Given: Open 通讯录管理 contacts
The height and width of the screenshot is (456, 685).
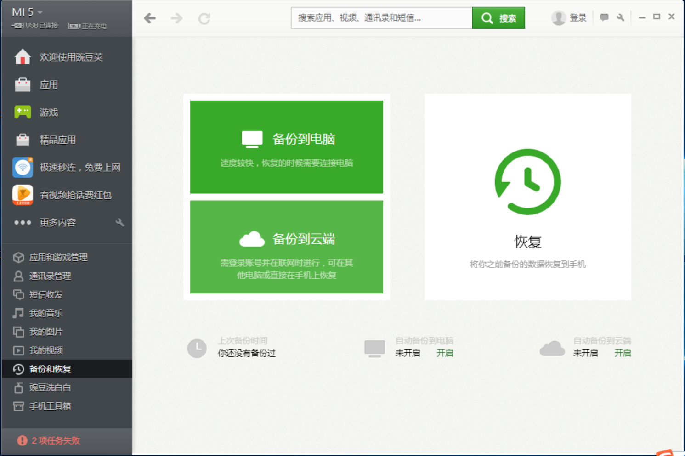Looking at the screenshot, I should coord(67,276).
